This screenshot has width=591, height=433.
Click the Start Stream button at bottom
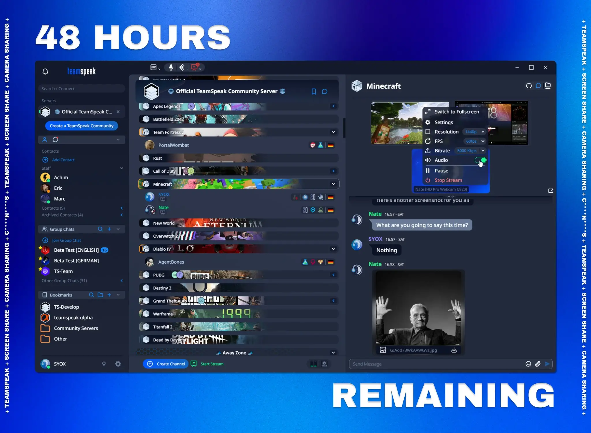click(x=208, y=364)
